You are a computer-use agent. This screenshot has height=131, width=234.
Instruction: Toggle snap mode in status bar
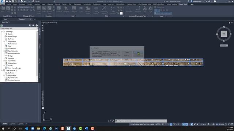(166, 124)
